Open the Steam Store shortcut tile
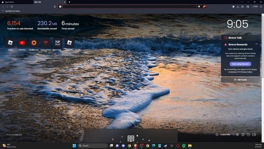 (58, 43)
